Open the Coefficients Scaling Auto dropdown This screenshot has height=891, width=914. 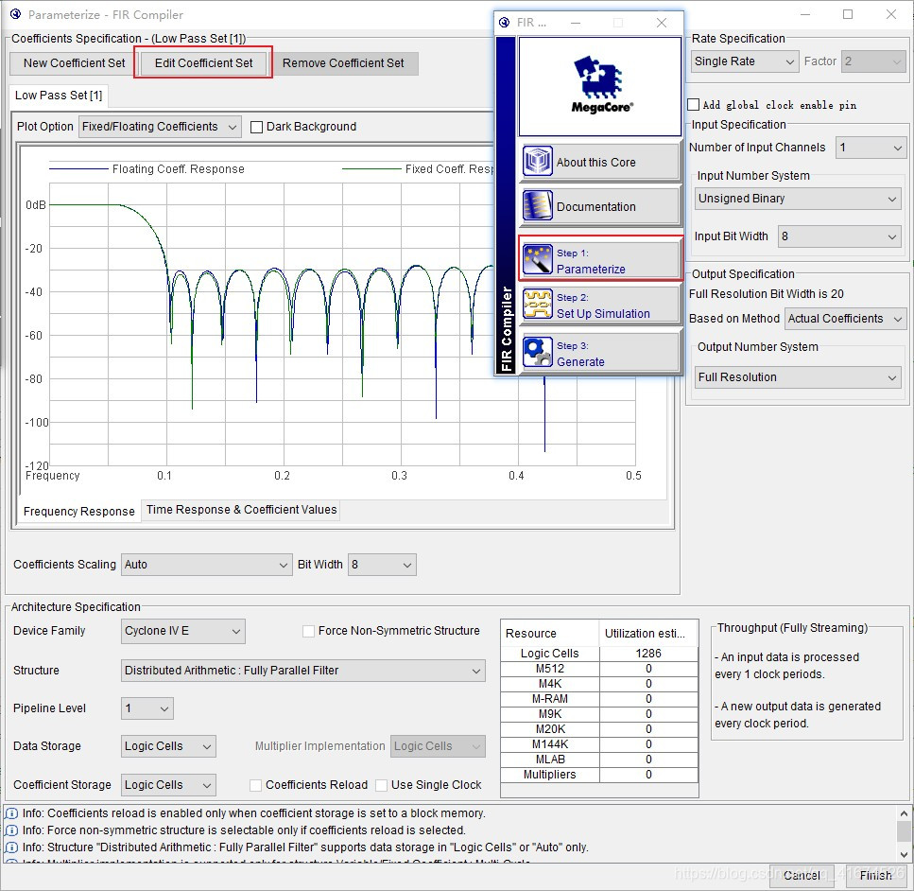pyautogui.click(x=206, y=565)
